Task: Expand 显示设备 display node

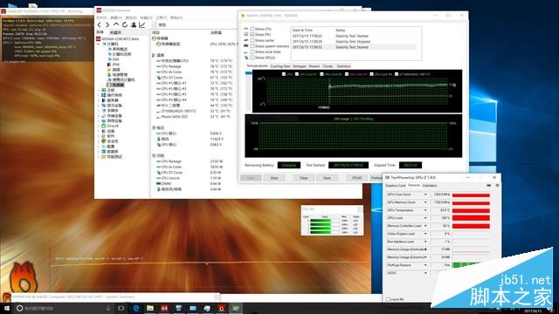Action: point(99,106)
